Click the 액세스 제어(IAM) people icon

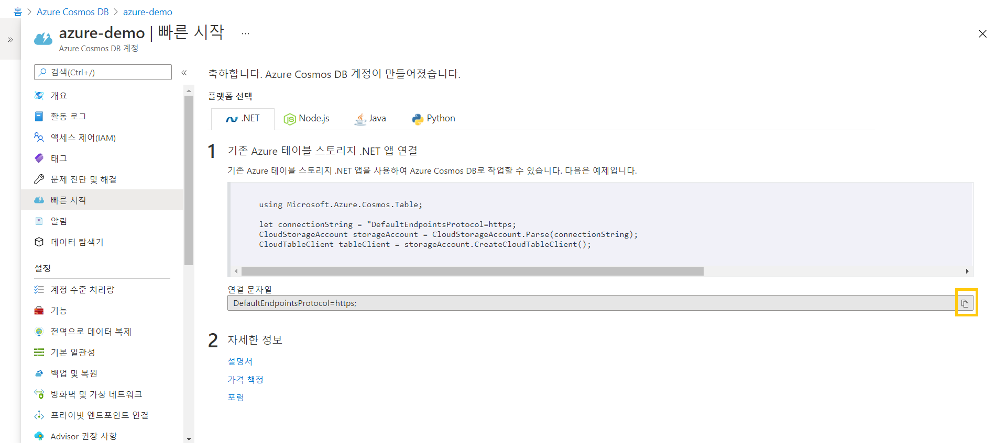[x=39, y=137]
